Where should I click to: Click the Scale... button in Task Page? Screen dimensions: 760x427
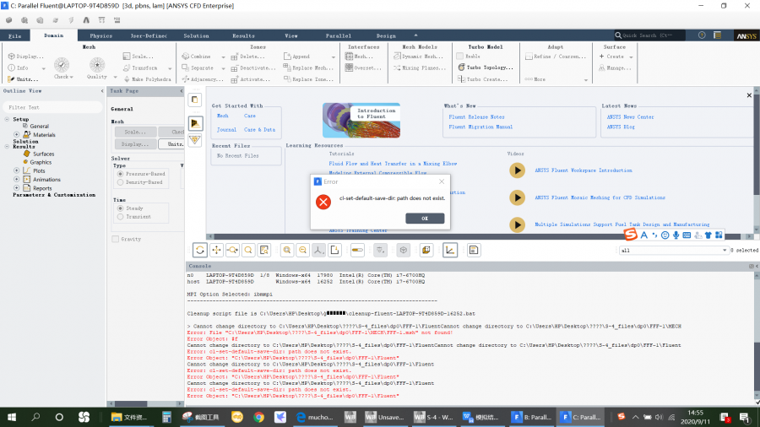(x=135, y=132)
